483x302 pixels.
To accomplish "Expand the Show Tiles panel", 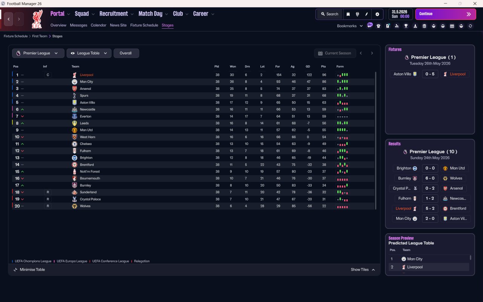I will coord(363,270).
